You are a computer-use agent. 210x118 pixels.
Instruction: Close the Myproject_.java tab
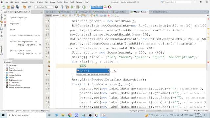pos(147,12)
